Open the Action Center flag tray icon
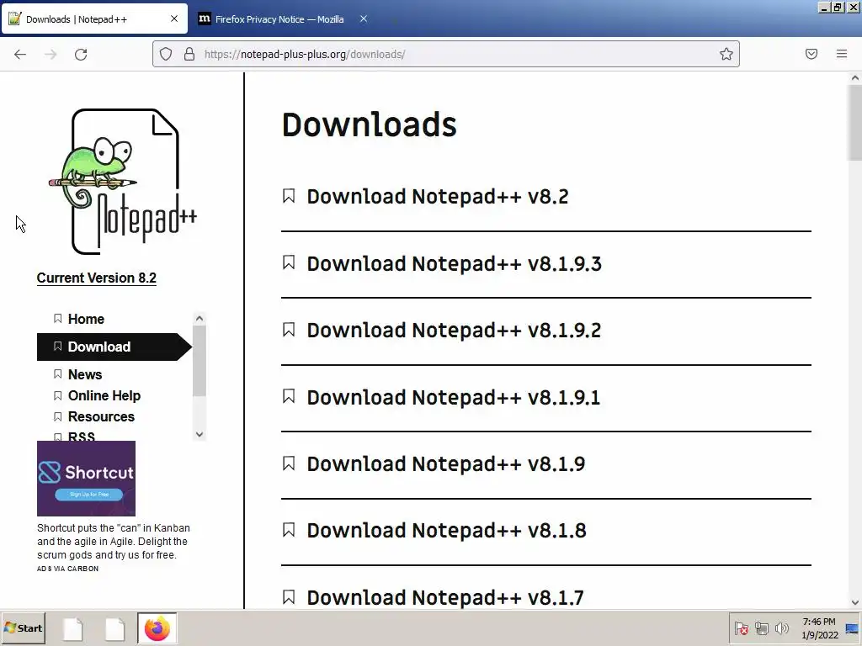The image size is (862, 646). coord(741,627)
